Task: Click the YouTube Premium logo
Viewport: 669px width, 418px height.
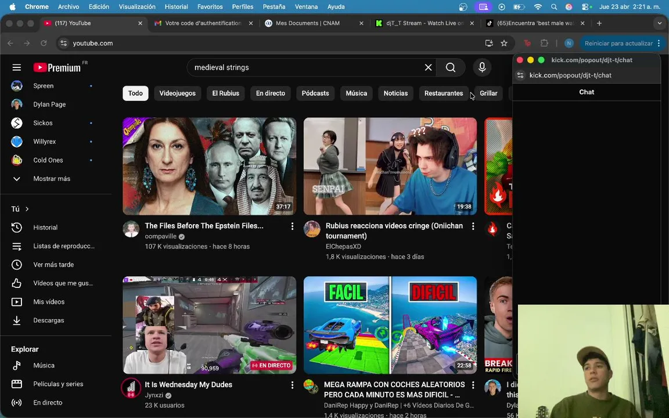Action: click(57, 67)
